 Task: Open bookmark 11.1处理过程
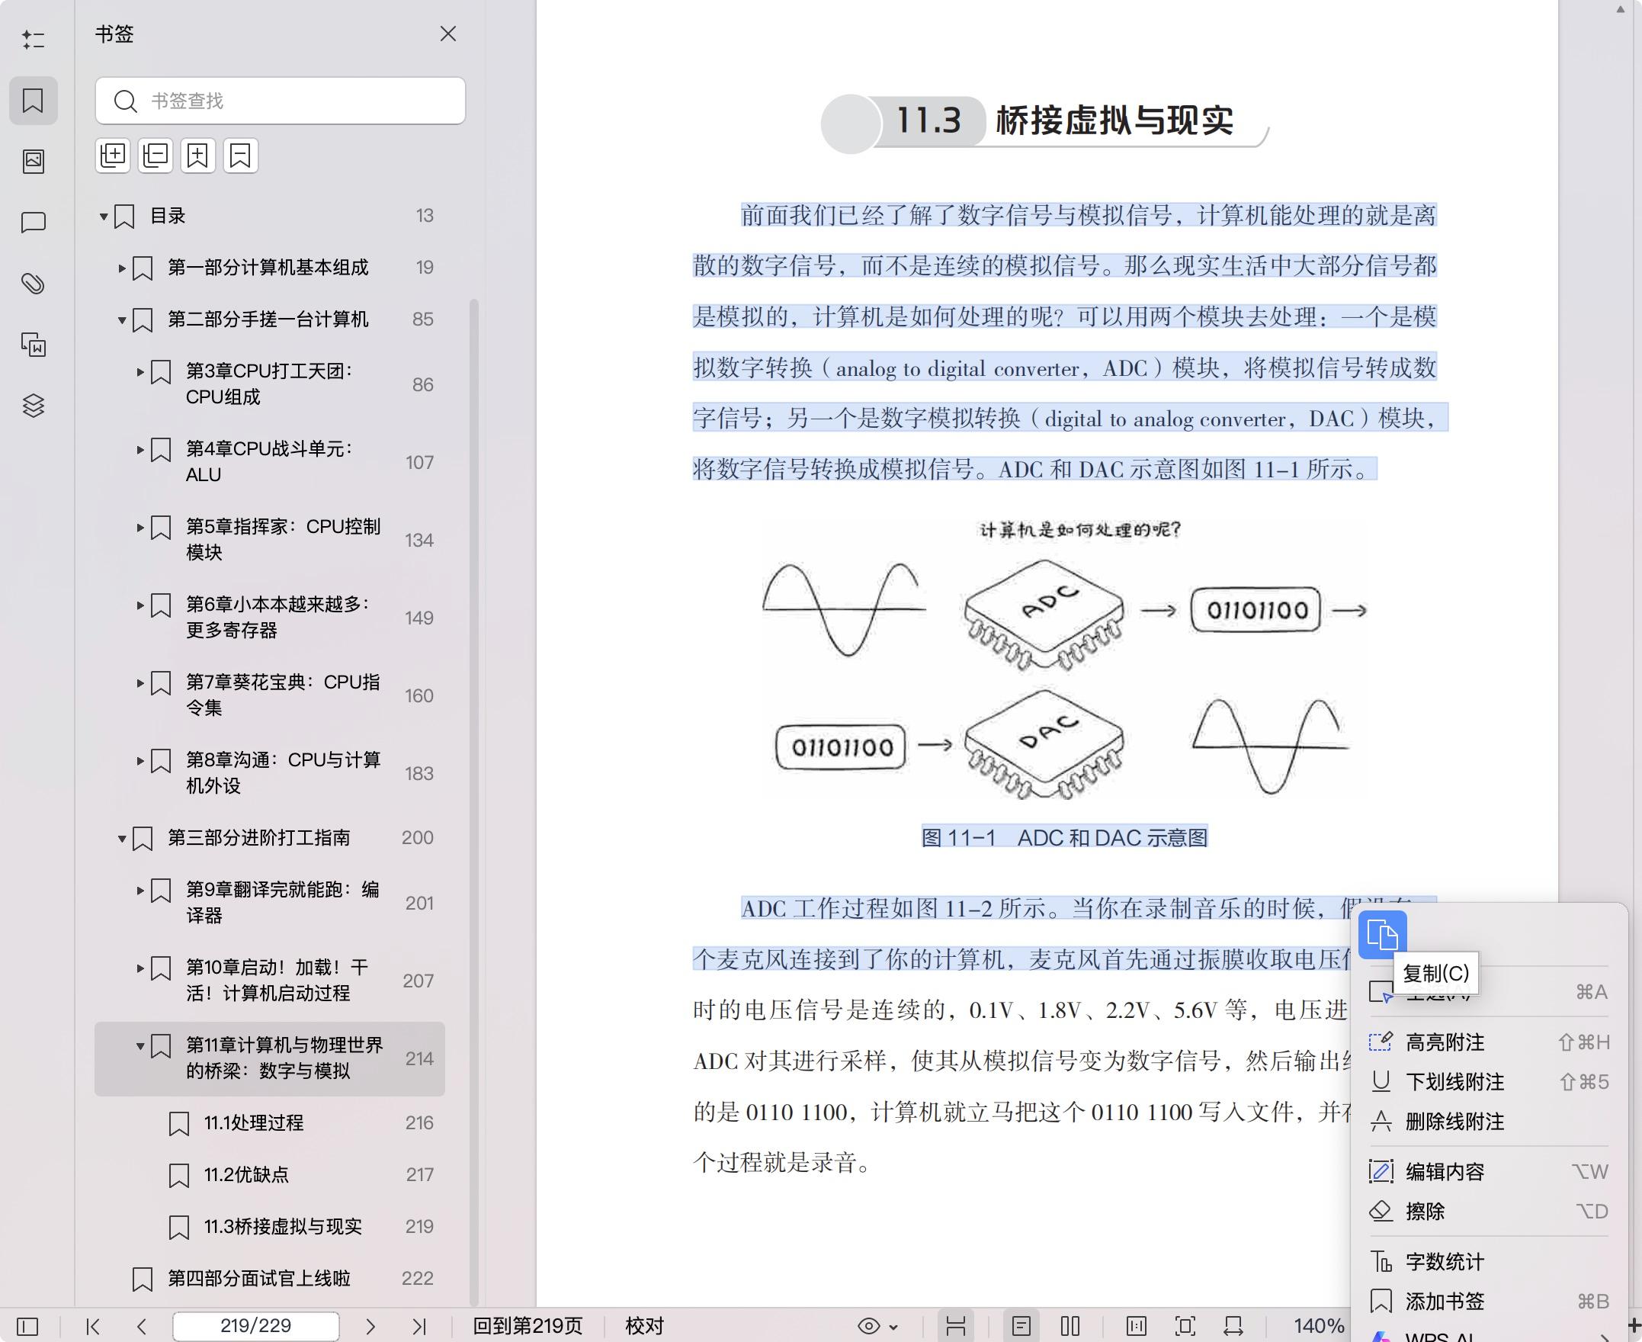[270, 1122]
